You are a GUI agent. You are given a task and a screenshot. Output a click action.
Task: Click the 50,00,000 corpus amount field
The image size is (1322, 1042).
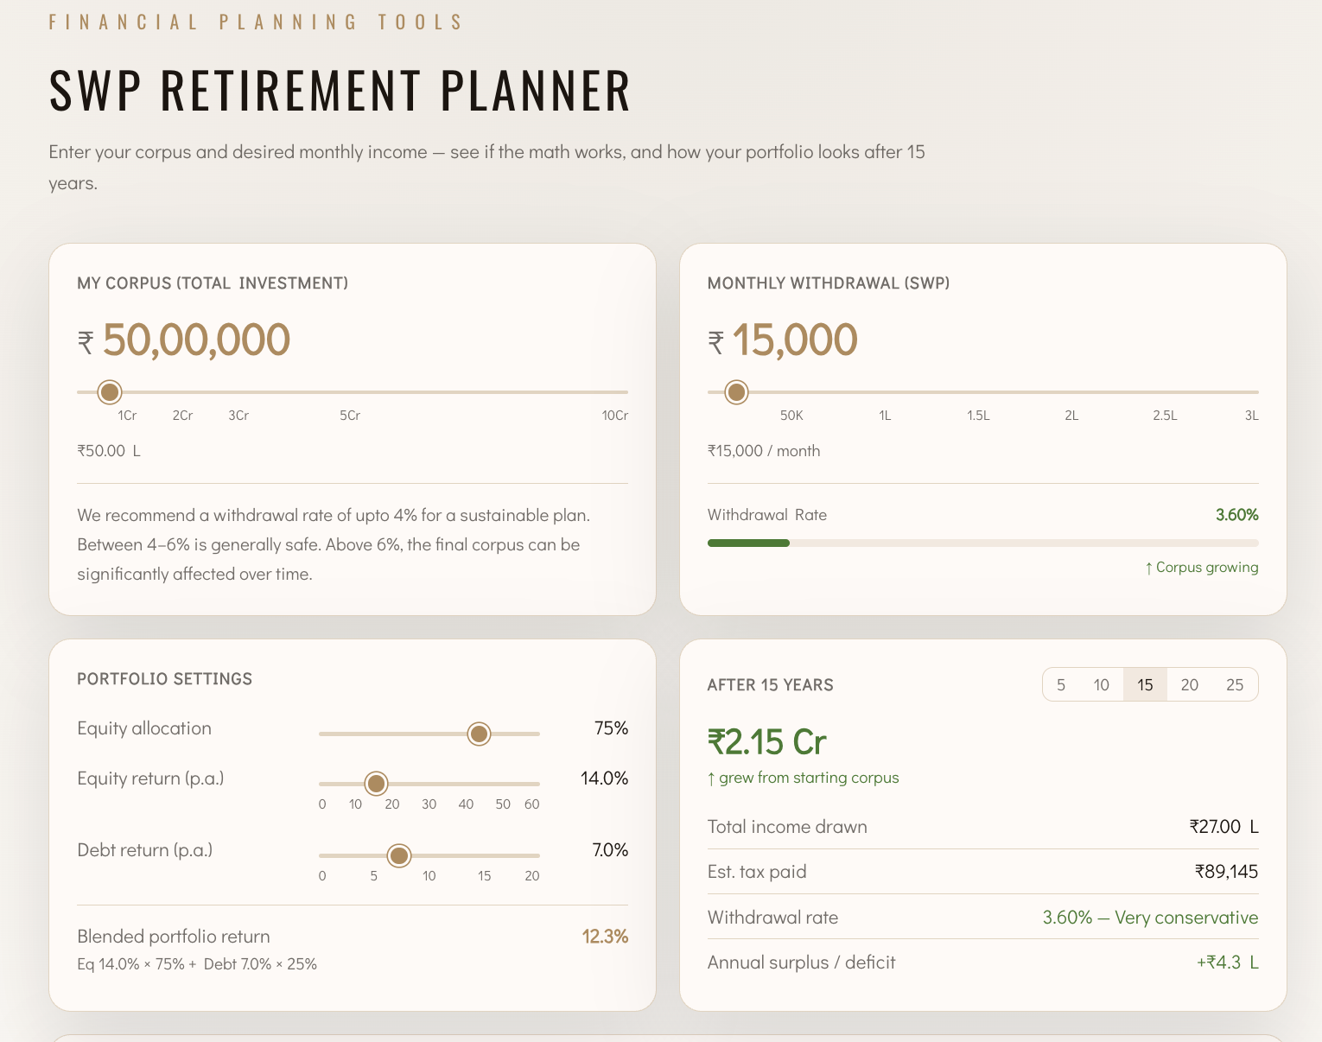click(x=197, y=340)
